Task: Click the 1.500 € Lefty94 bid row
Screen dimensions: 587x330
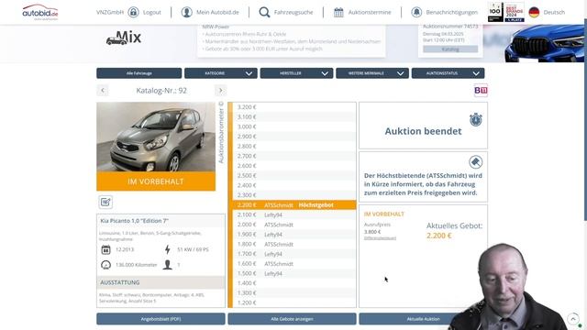Action: tap(294, 273)
